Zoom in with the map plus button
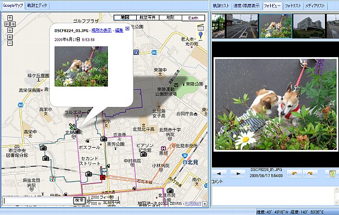This screenshot has width=339, height=215. pos(10,37)
